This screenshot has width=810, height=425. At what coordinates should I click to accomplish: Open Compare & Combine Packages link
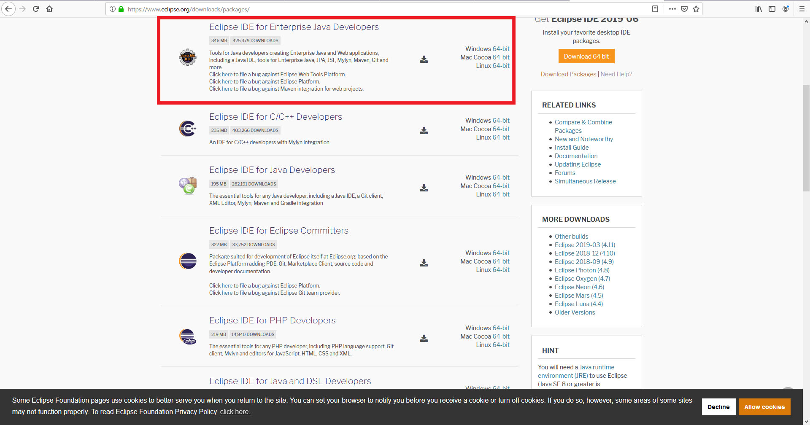583,126
